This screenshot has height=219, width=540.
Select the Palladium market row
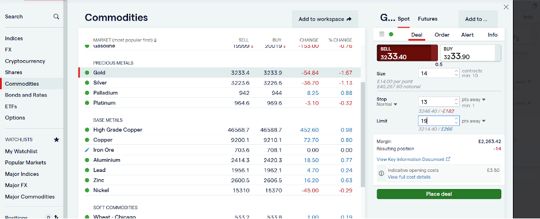coord(219,93)
